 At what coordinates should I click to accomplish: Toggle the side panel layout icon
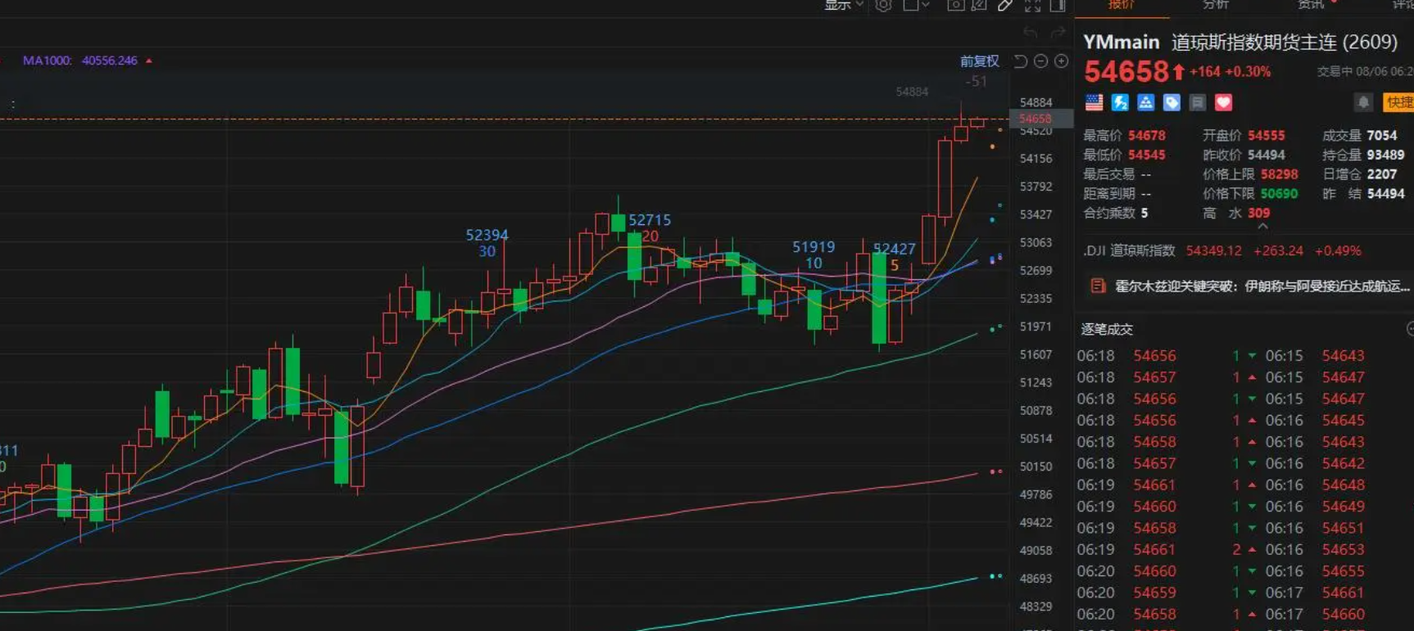tap(1058, 5)
